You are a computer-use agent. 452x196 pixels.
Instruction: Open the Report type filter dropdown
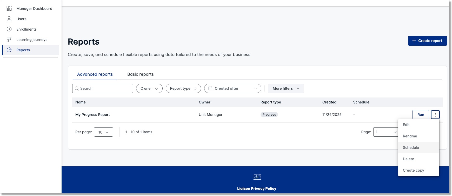pyautogui.click(x=183, y=88)
